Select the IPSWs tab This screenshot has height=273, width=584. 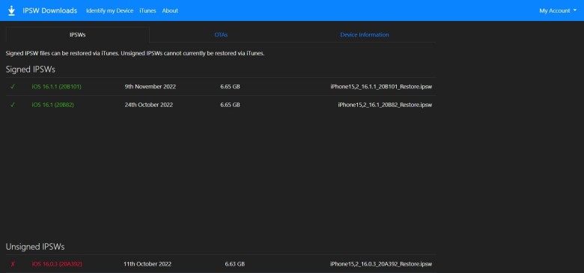pos(77,34)
